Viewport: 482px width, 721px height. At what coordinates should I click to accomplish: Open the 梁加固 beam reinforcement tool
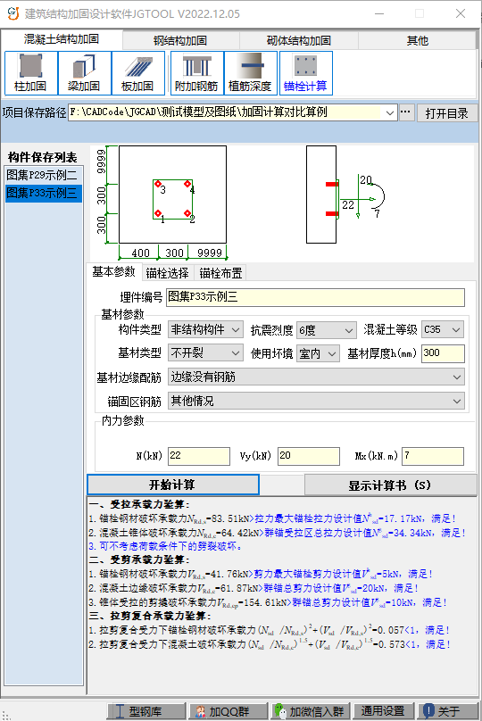point(85,73)
